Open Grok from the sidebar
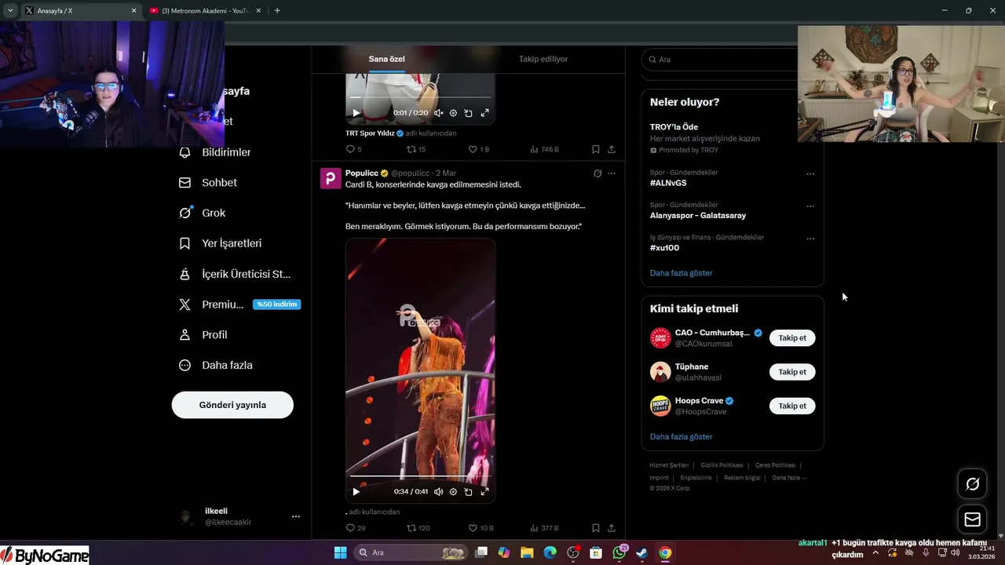This screenshot has width=1005, height=565. (203, 213)
